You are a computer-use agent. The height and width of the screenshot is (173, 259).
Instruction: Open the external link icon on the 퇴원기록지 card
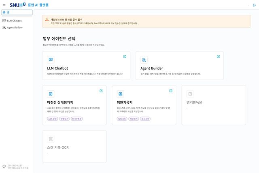(x=171, y=91)
